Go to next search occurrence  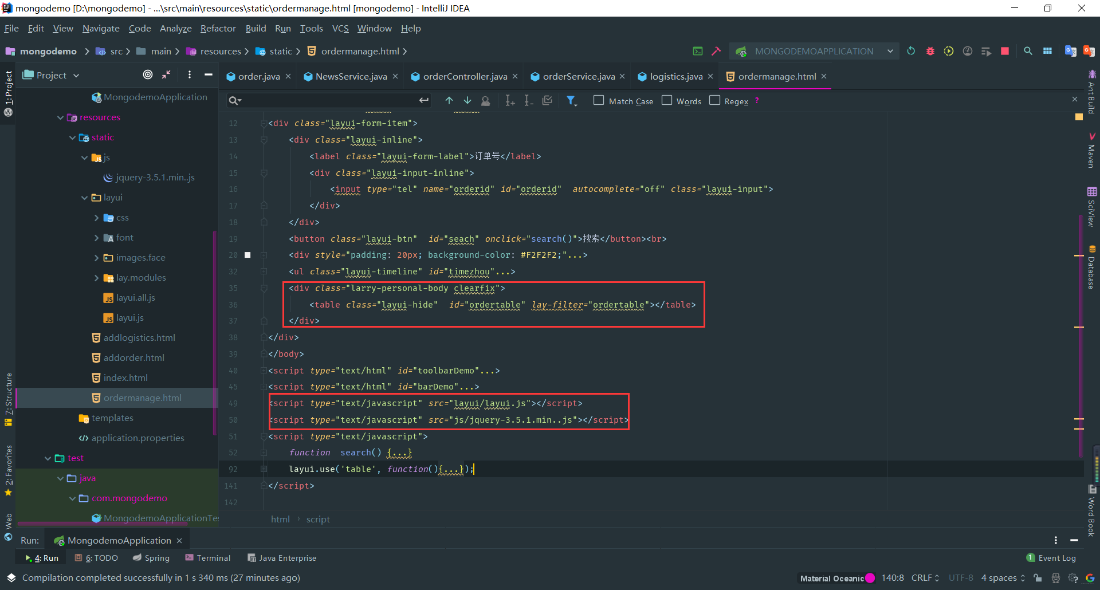[x=467, y=100]
